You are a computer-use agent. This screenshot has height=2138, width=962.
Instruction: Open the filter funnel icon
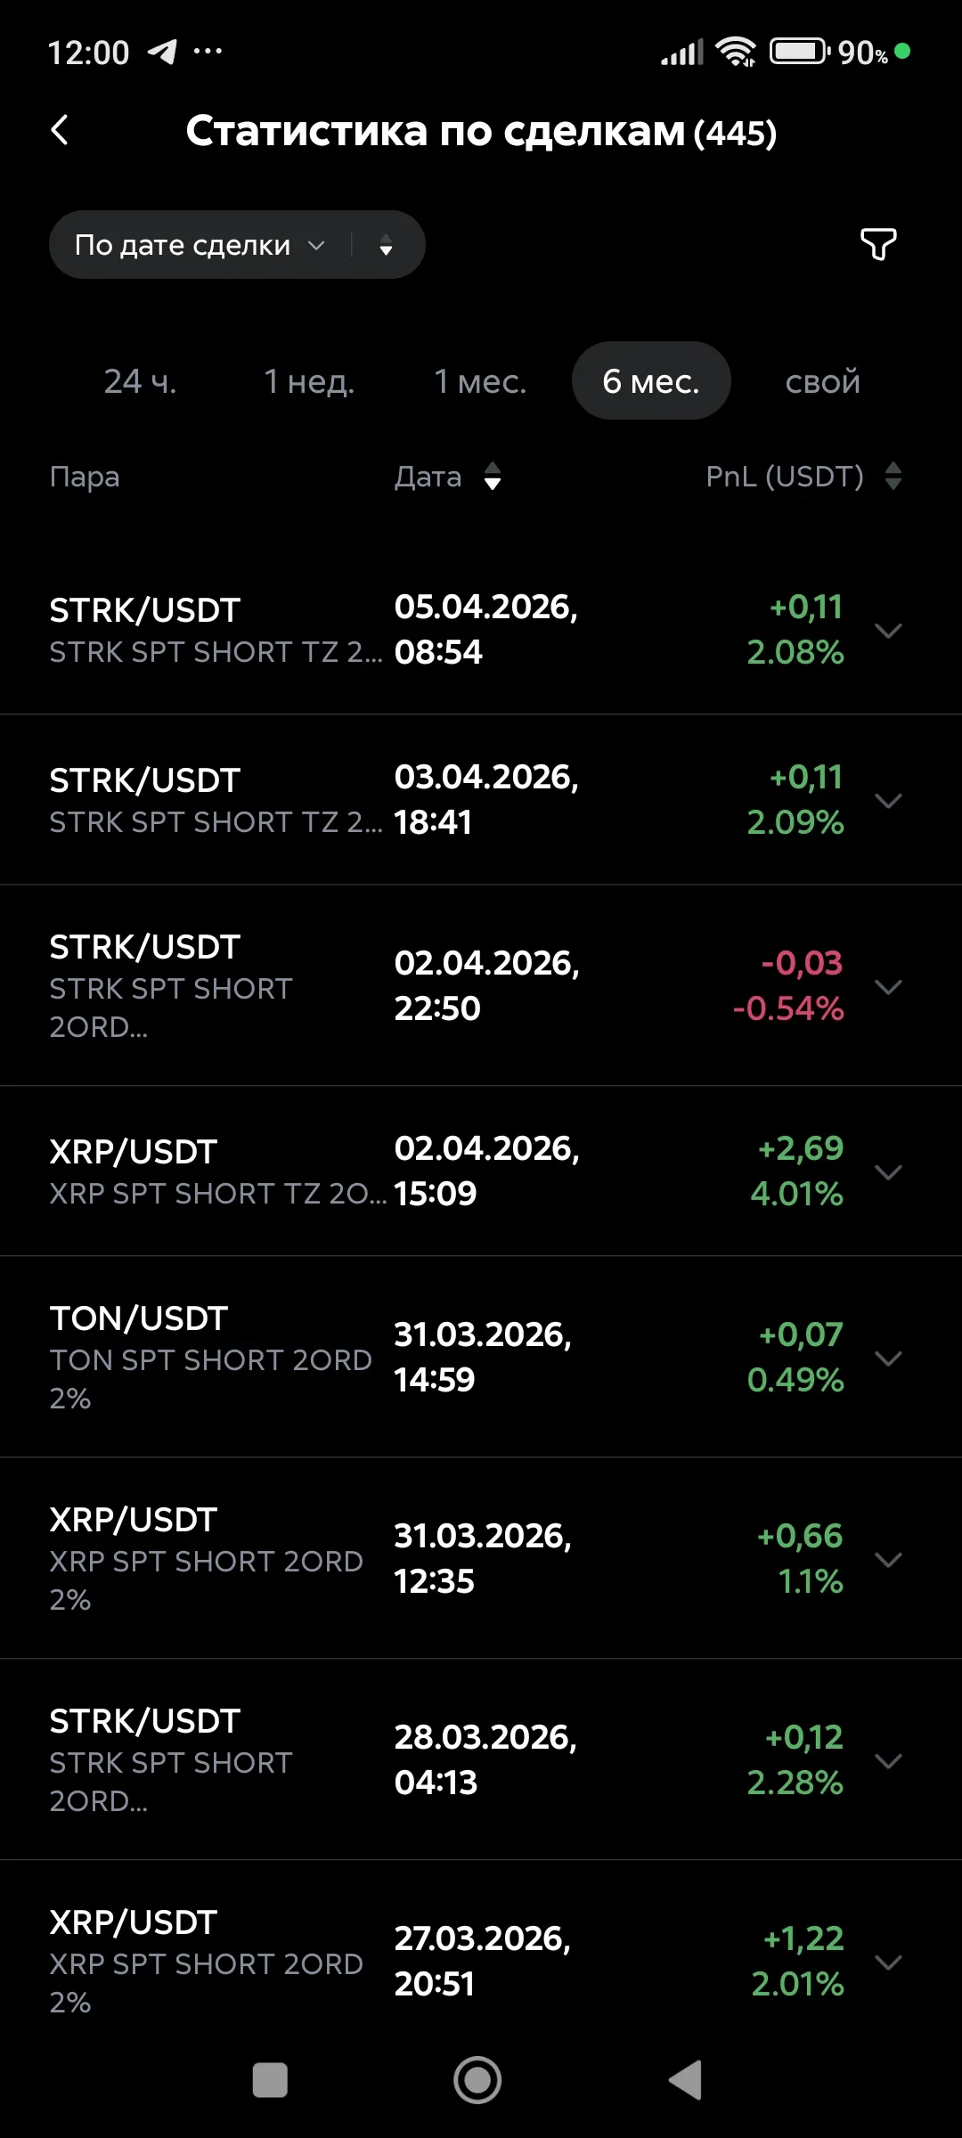(877, 243)
